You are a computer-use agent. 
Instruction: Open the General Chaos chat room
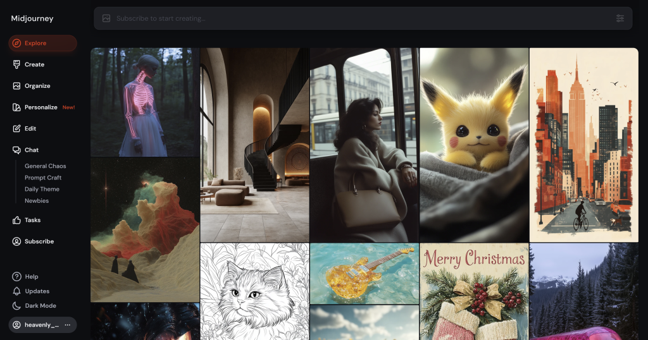(46, 166)
